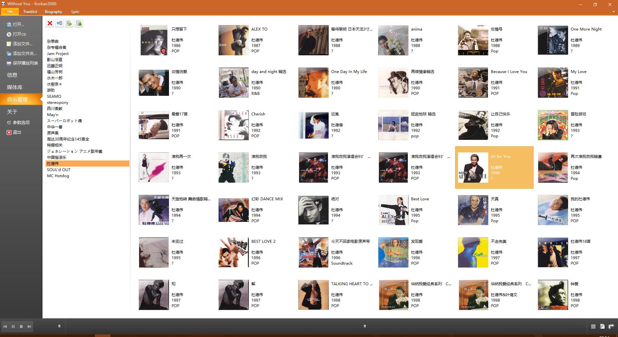Image resolution: width=618 pixels, height=337 pixels.
Task: Click the 冒险游戏 album cover
Action: 553,125
